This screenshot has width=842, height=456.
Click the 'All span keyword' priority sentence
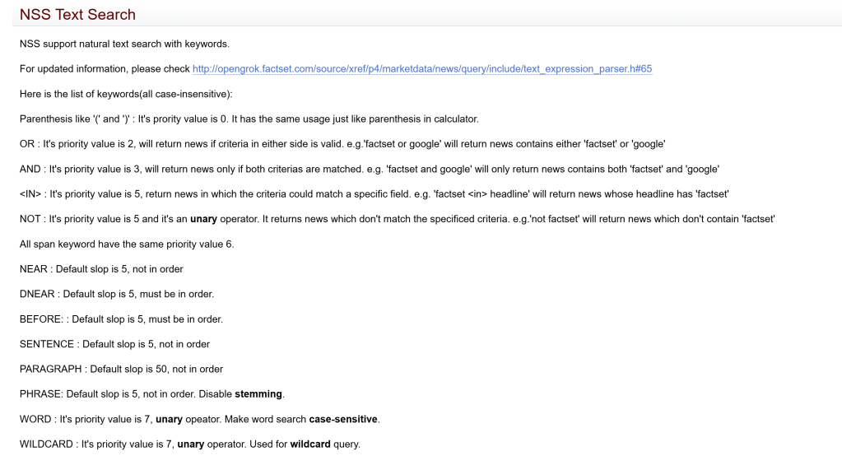tap(127, 244)
